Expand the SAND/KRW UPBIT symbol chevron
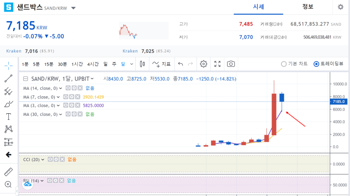Image resolution: width=350 pixels, height=196 pixels. [92, 79]
